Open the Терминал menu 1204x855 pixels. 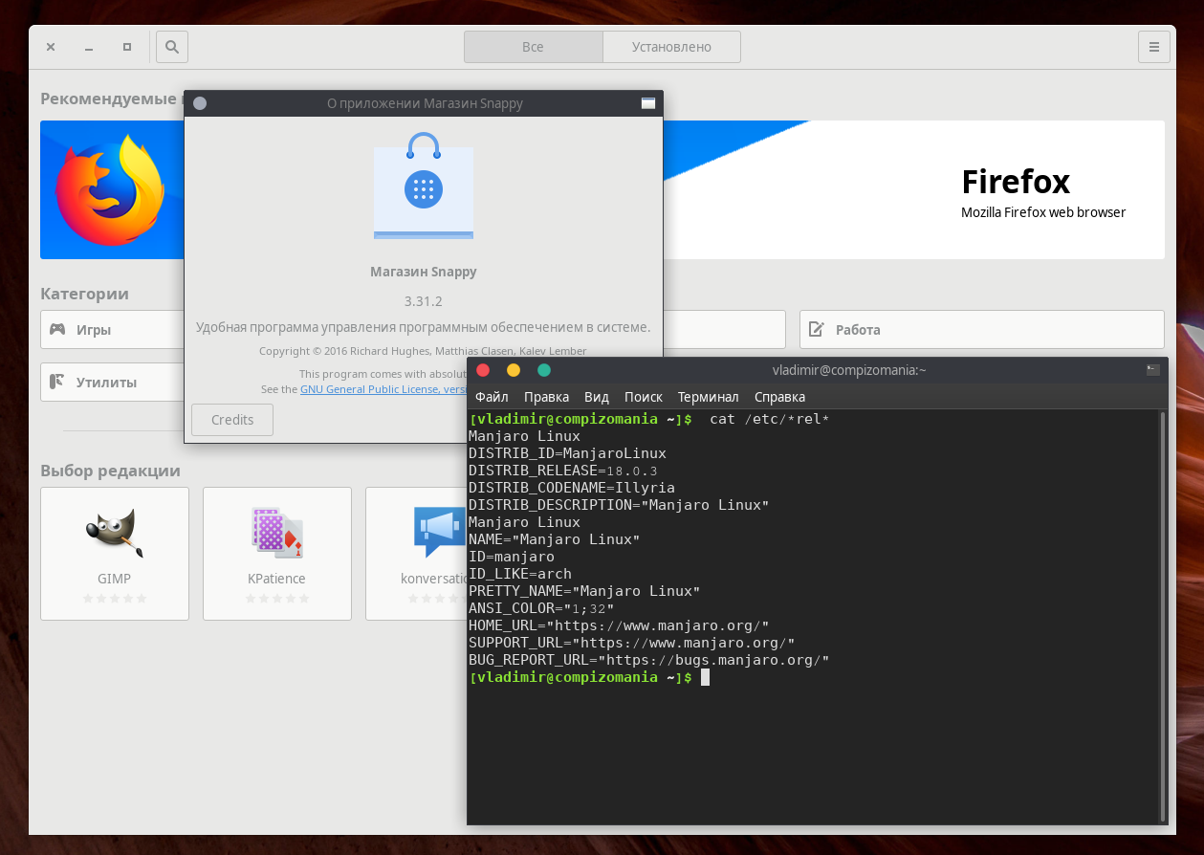tap(708, 396)
